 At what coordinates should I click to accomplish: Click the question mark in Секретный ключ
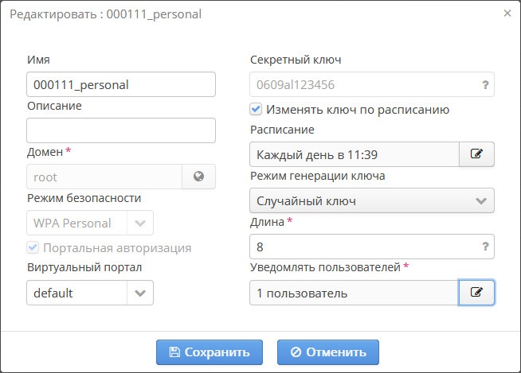pos(484,84)
